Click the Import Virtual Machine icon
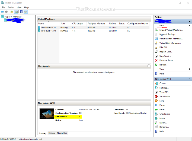This screenshot has height=141, width=192. pyautogui.click(x=156, y=30)
